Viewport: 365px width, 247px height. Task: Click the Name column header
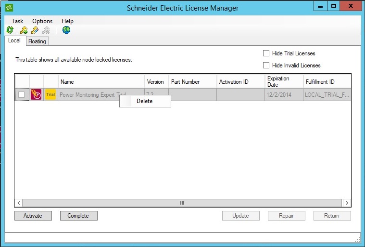[x=101, y=81]
